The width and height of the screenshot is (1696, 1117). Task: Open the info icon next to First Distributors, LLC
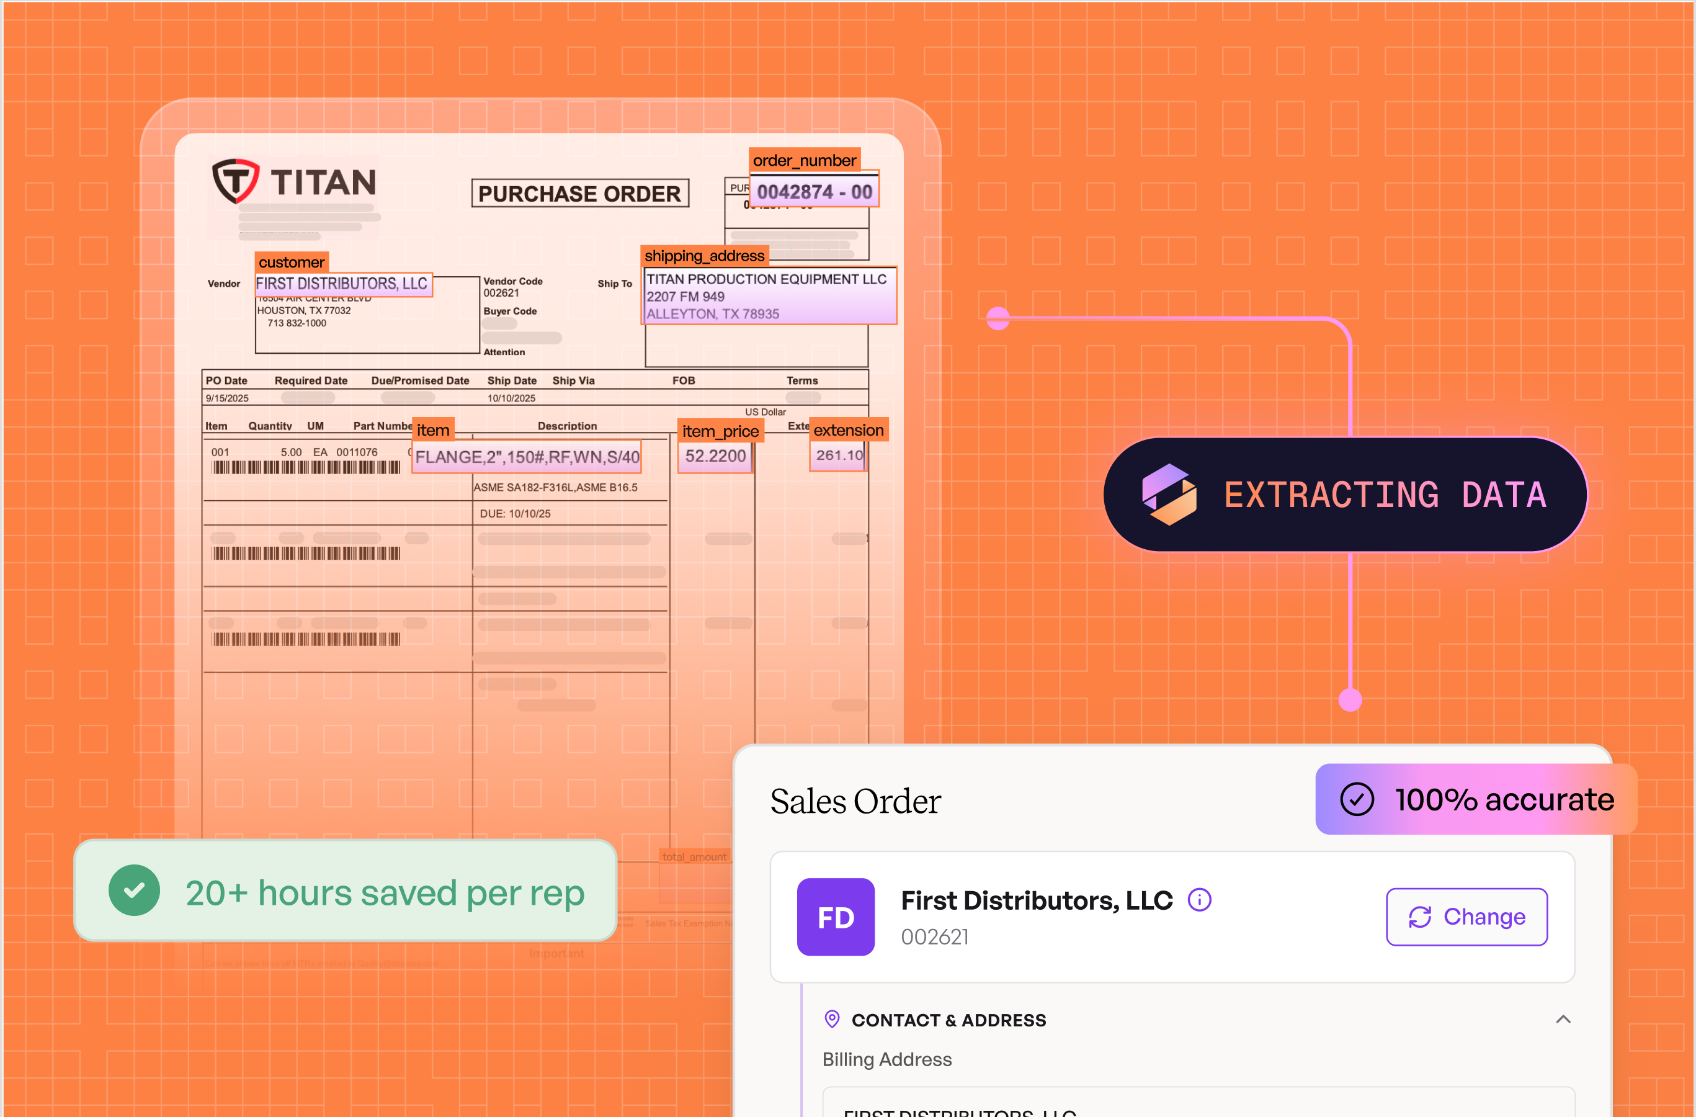[1199, 900]
